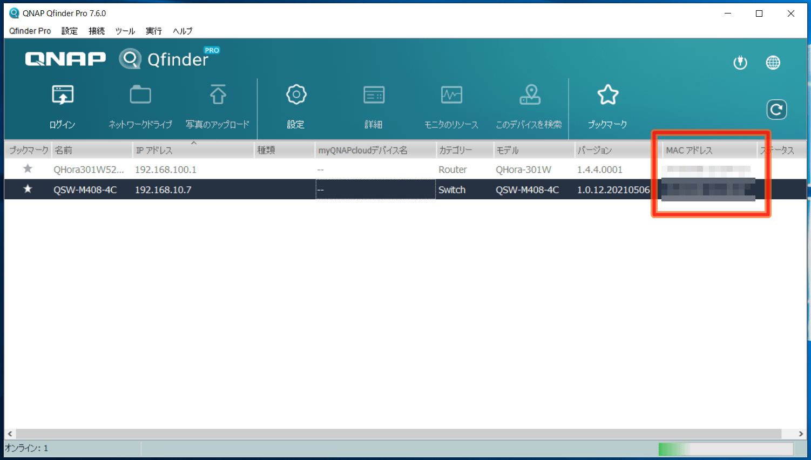This screenshot has height=460, width=811.
Task: Click the sort arrow above IP アドレス
Action: tap(194, 143)
